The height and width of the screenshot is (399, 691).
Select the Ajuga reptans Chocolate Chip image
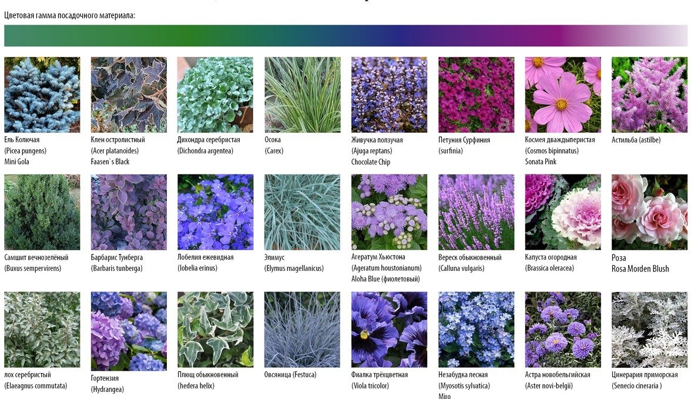click(389, 95)
